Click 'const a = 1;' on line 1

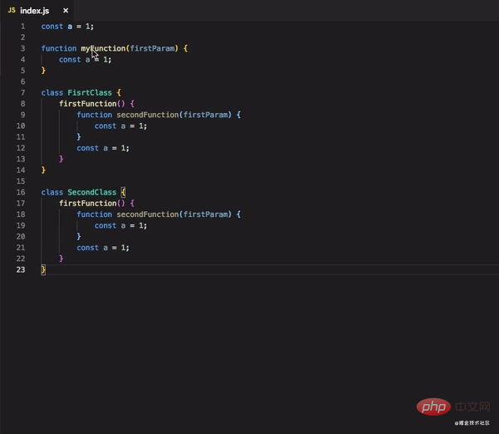[x=67, y=27]
